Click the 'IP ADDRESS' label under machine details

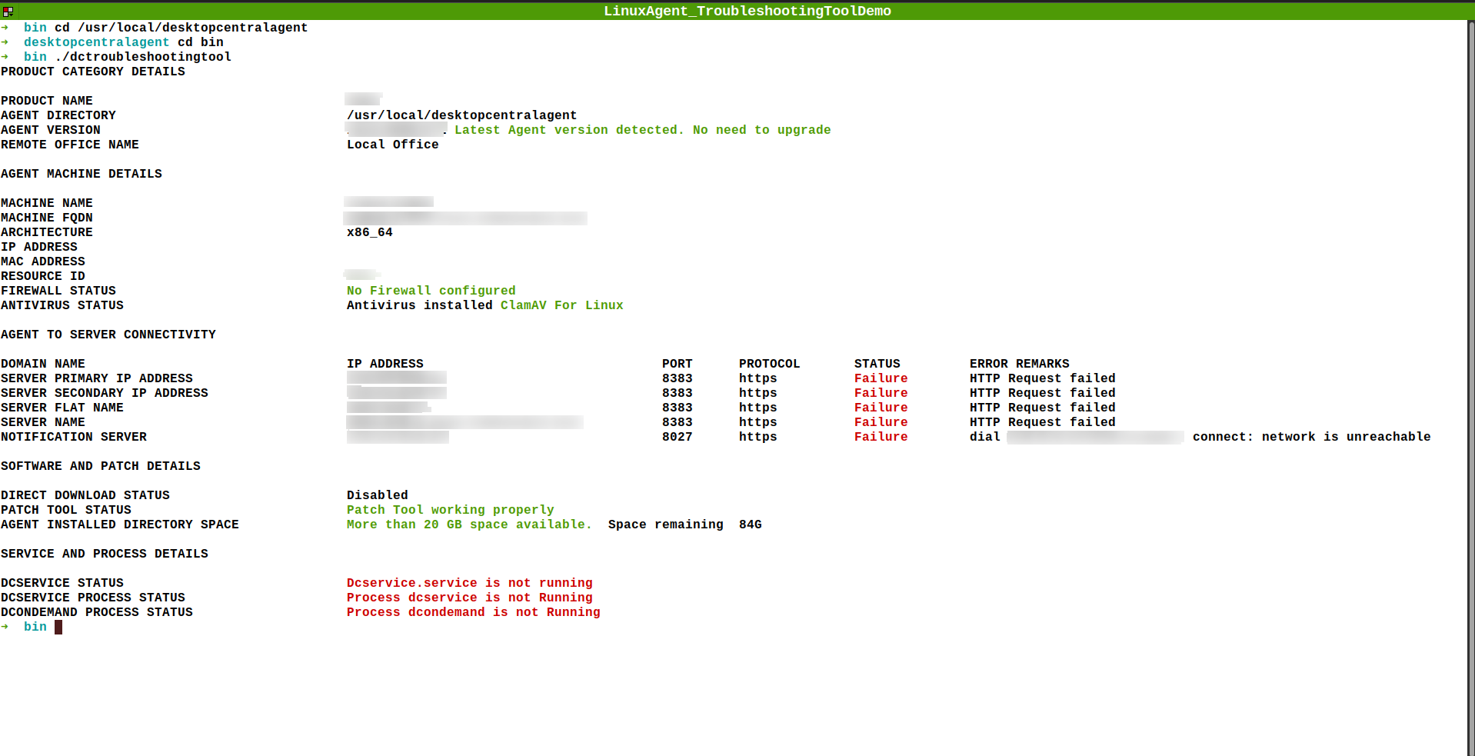coord(39,247)
